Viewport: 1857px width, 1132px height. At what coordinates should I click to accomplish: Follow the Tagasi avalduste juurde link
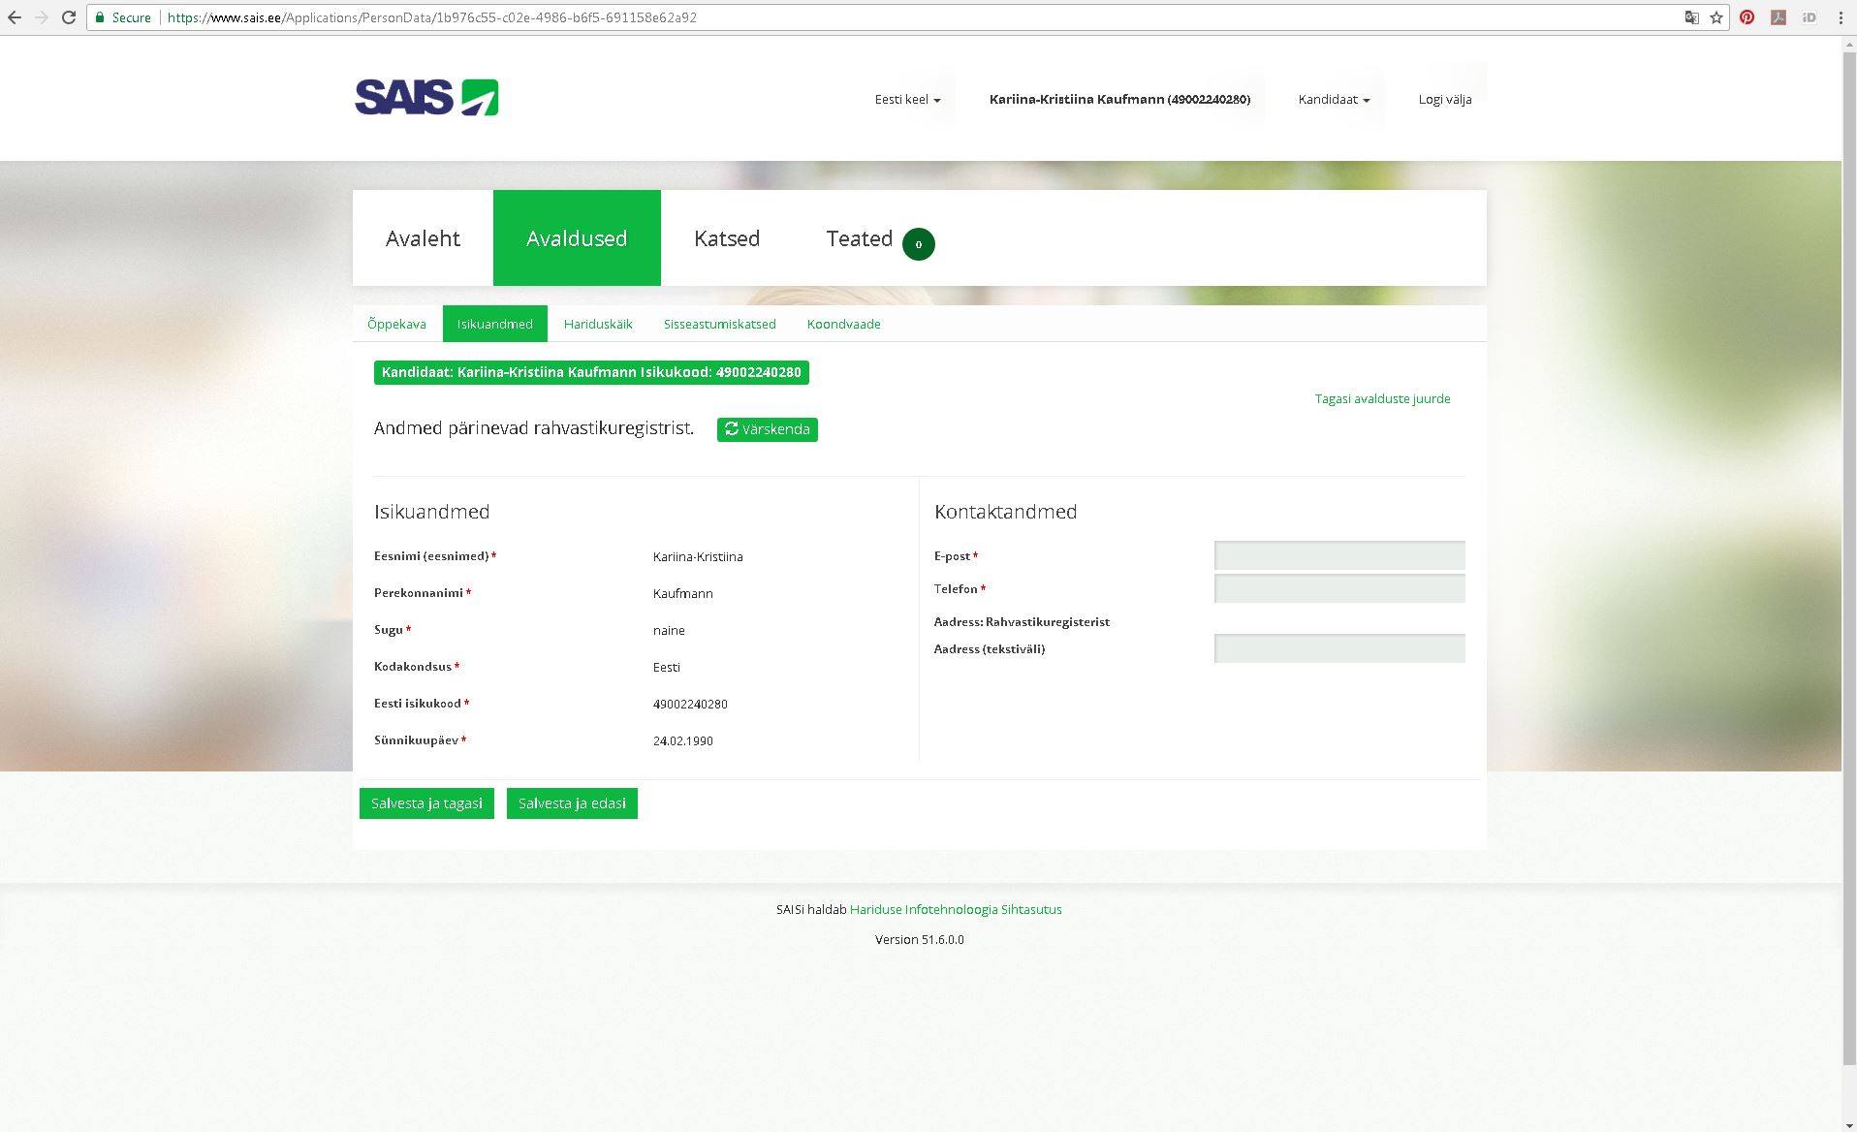coord(1382,398)
